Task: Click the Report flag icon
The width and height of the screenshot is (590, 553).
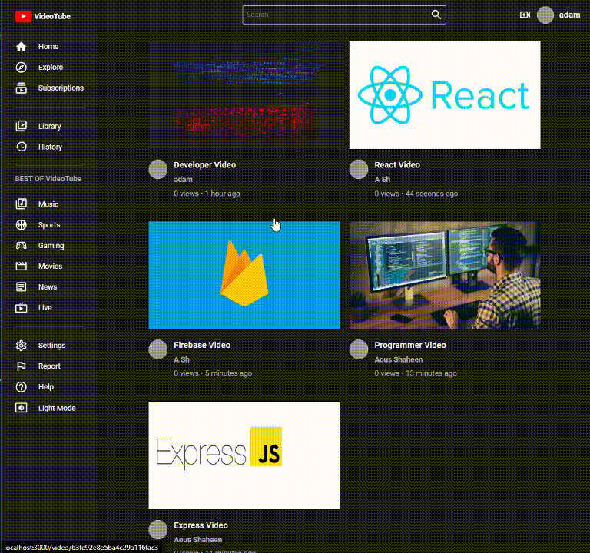Action: 21,366
